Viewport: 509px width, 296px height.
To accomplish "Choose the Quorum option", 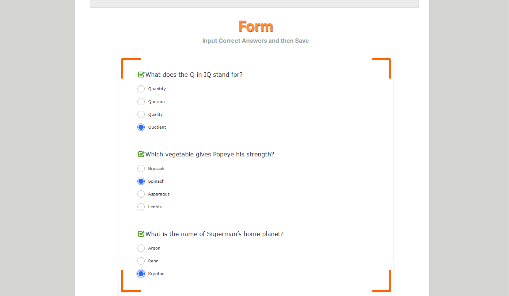I will click(x=141, y=102).
